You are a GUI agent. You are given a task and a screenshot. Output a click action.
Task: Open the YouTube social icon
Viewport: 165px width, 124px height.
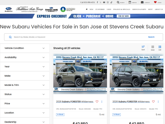[104, 2]
